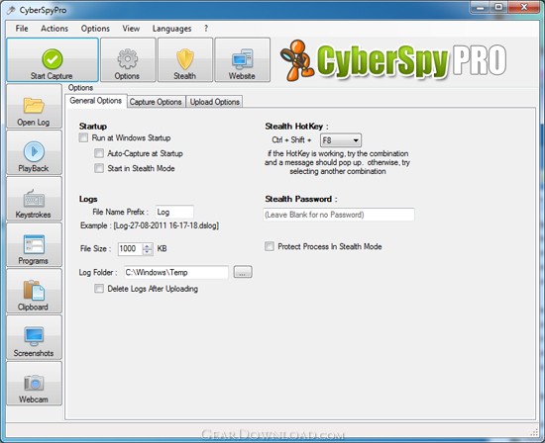Toggle Protect Process In Stealth Mode

click(270, 246)
